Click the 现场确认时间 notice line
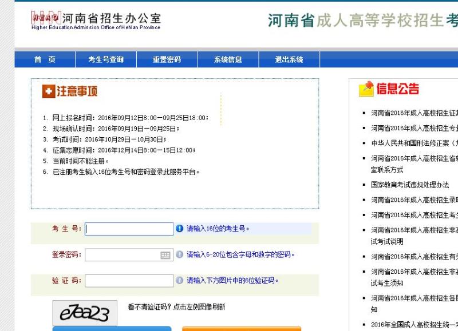Viewport: 458px width, 331px height. pyautogui.click(x=116, y=129)
